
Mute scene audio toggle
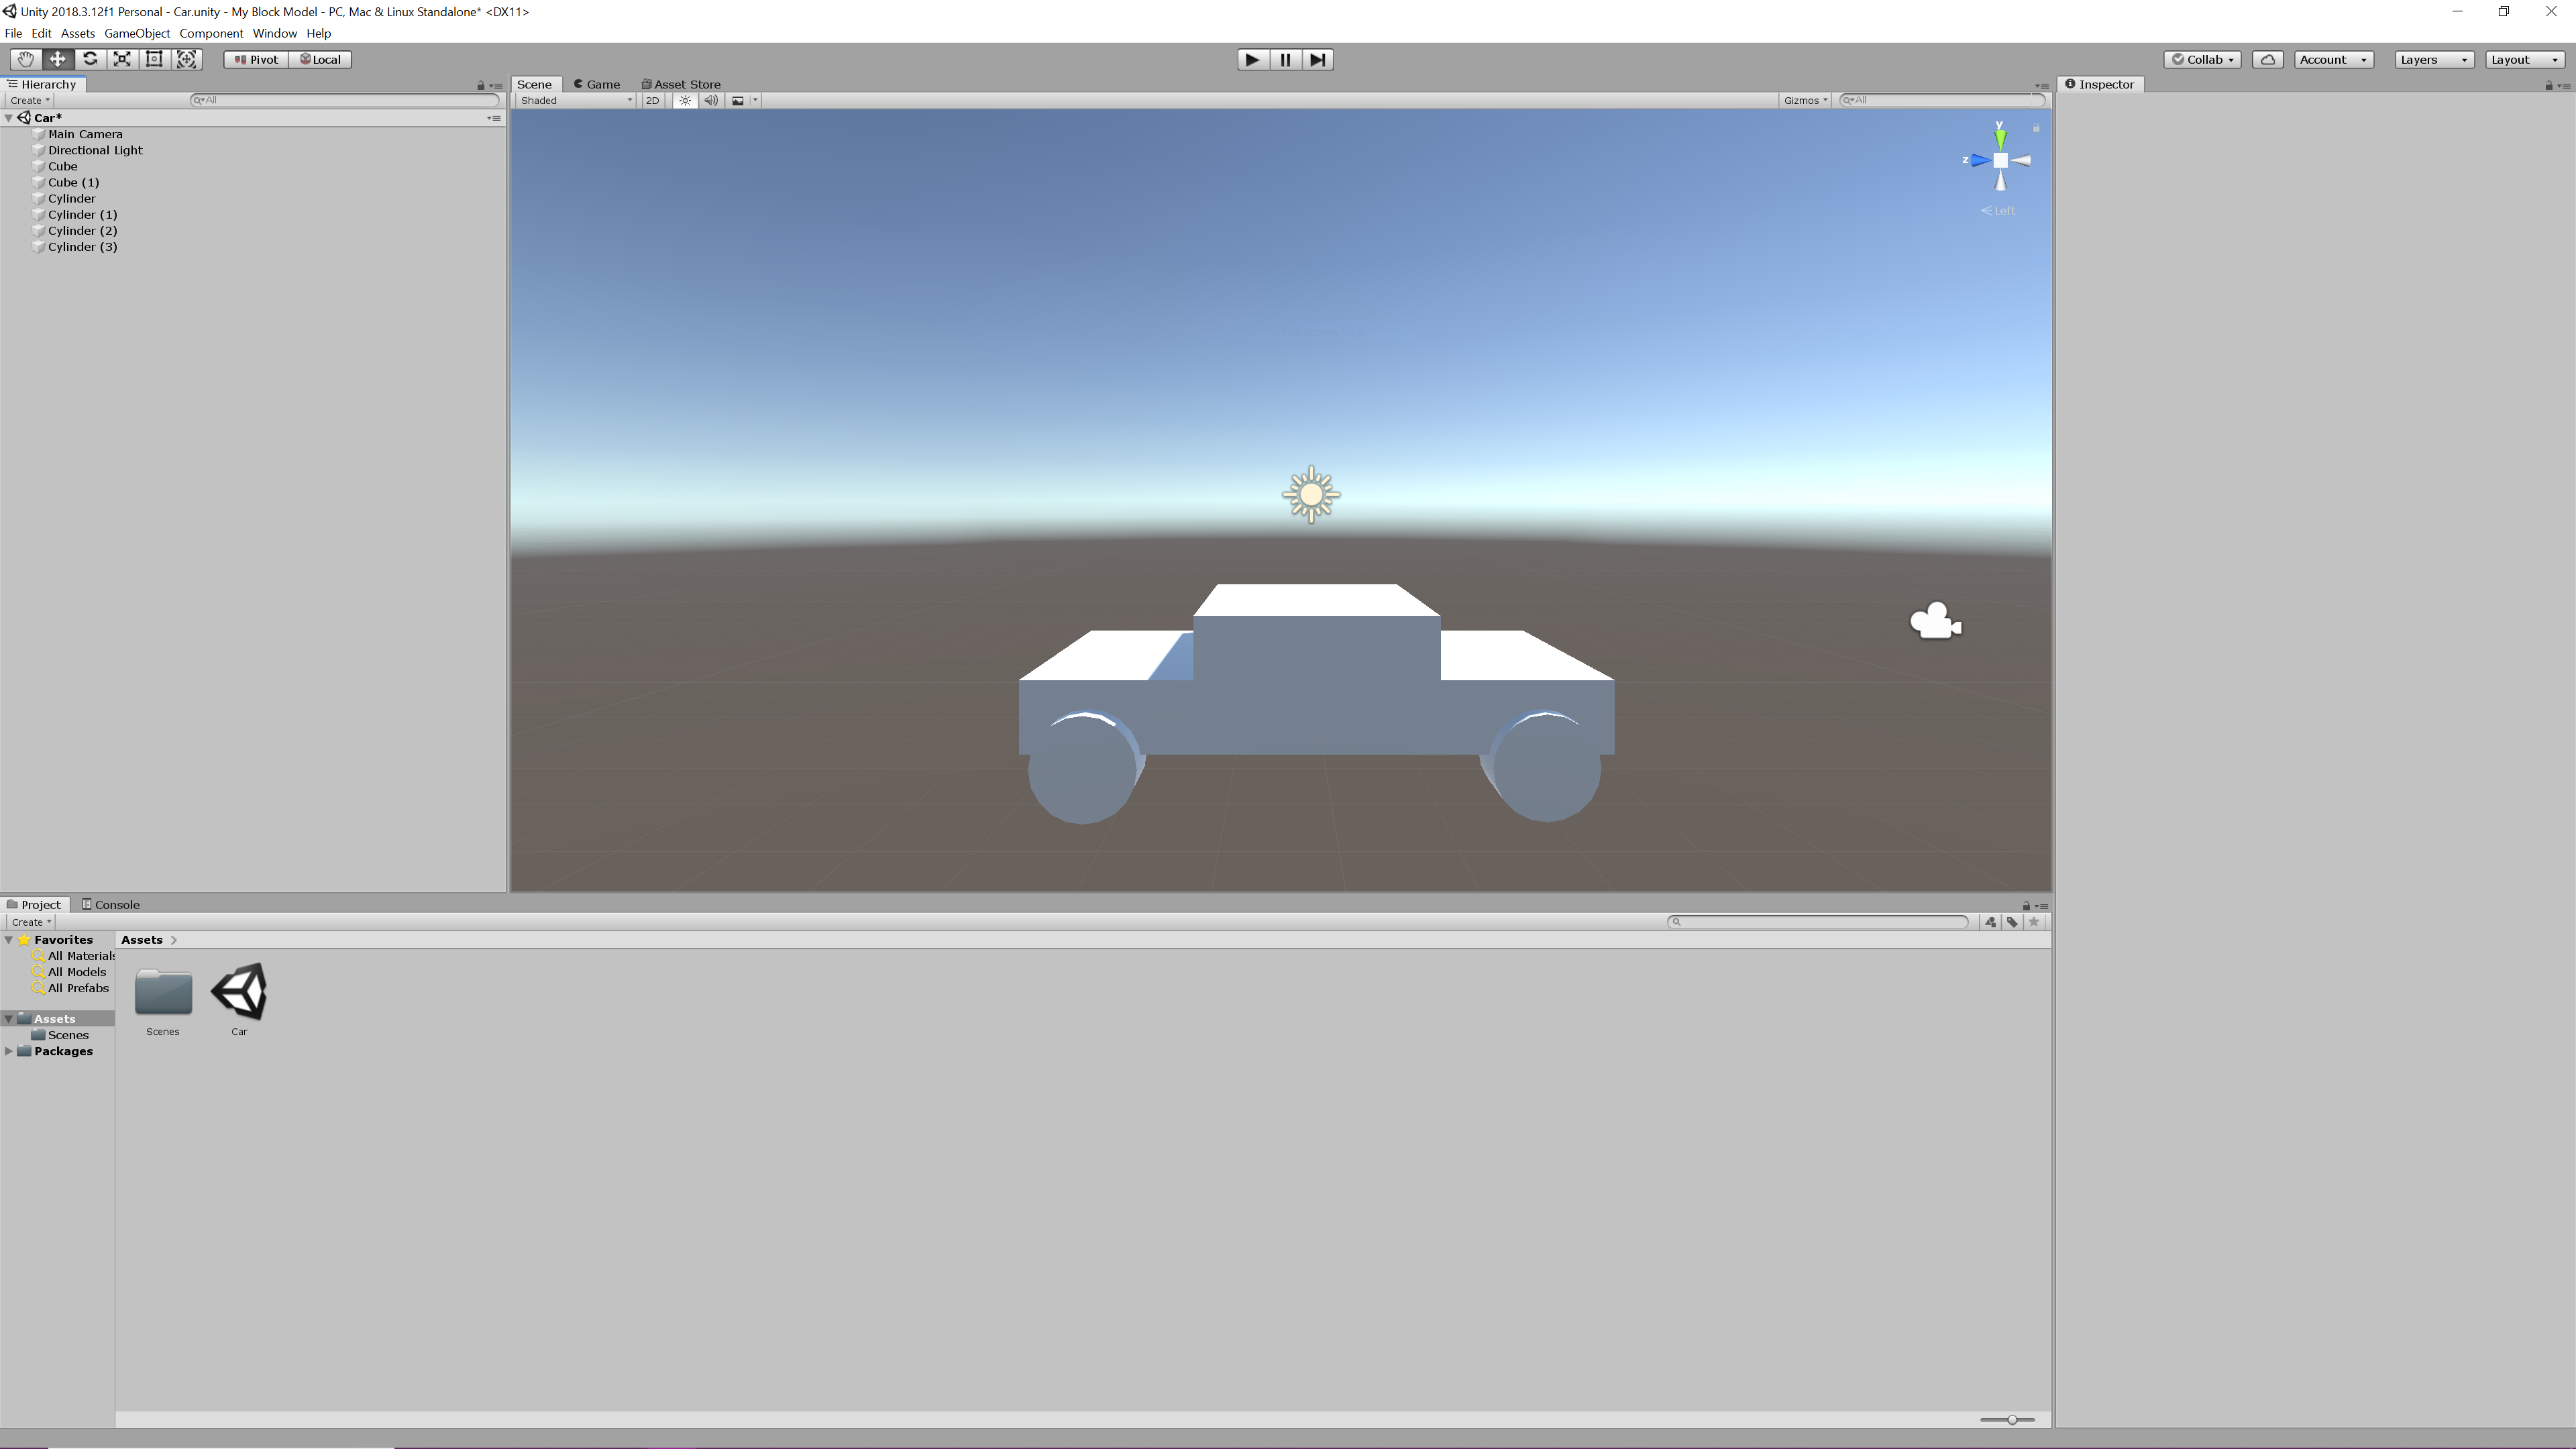point(711,100)
